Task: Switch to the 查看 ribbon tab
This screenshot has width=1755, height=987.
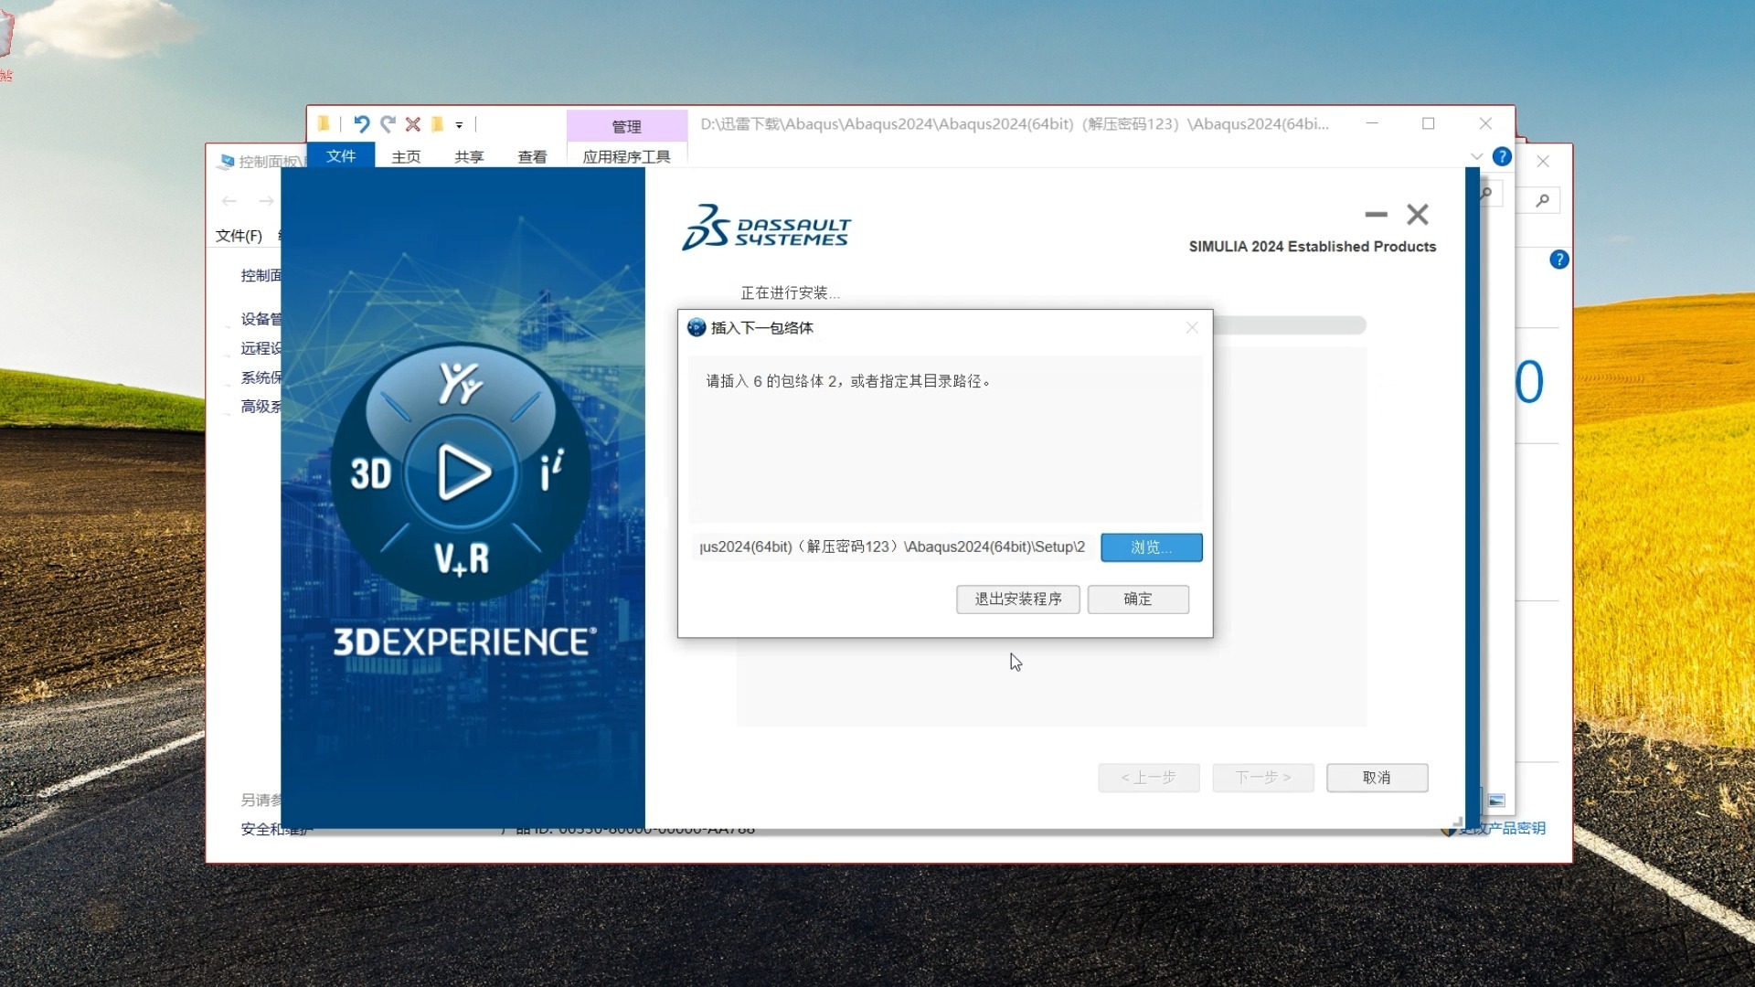Action: pyautogui.click(x=532, y=156)
